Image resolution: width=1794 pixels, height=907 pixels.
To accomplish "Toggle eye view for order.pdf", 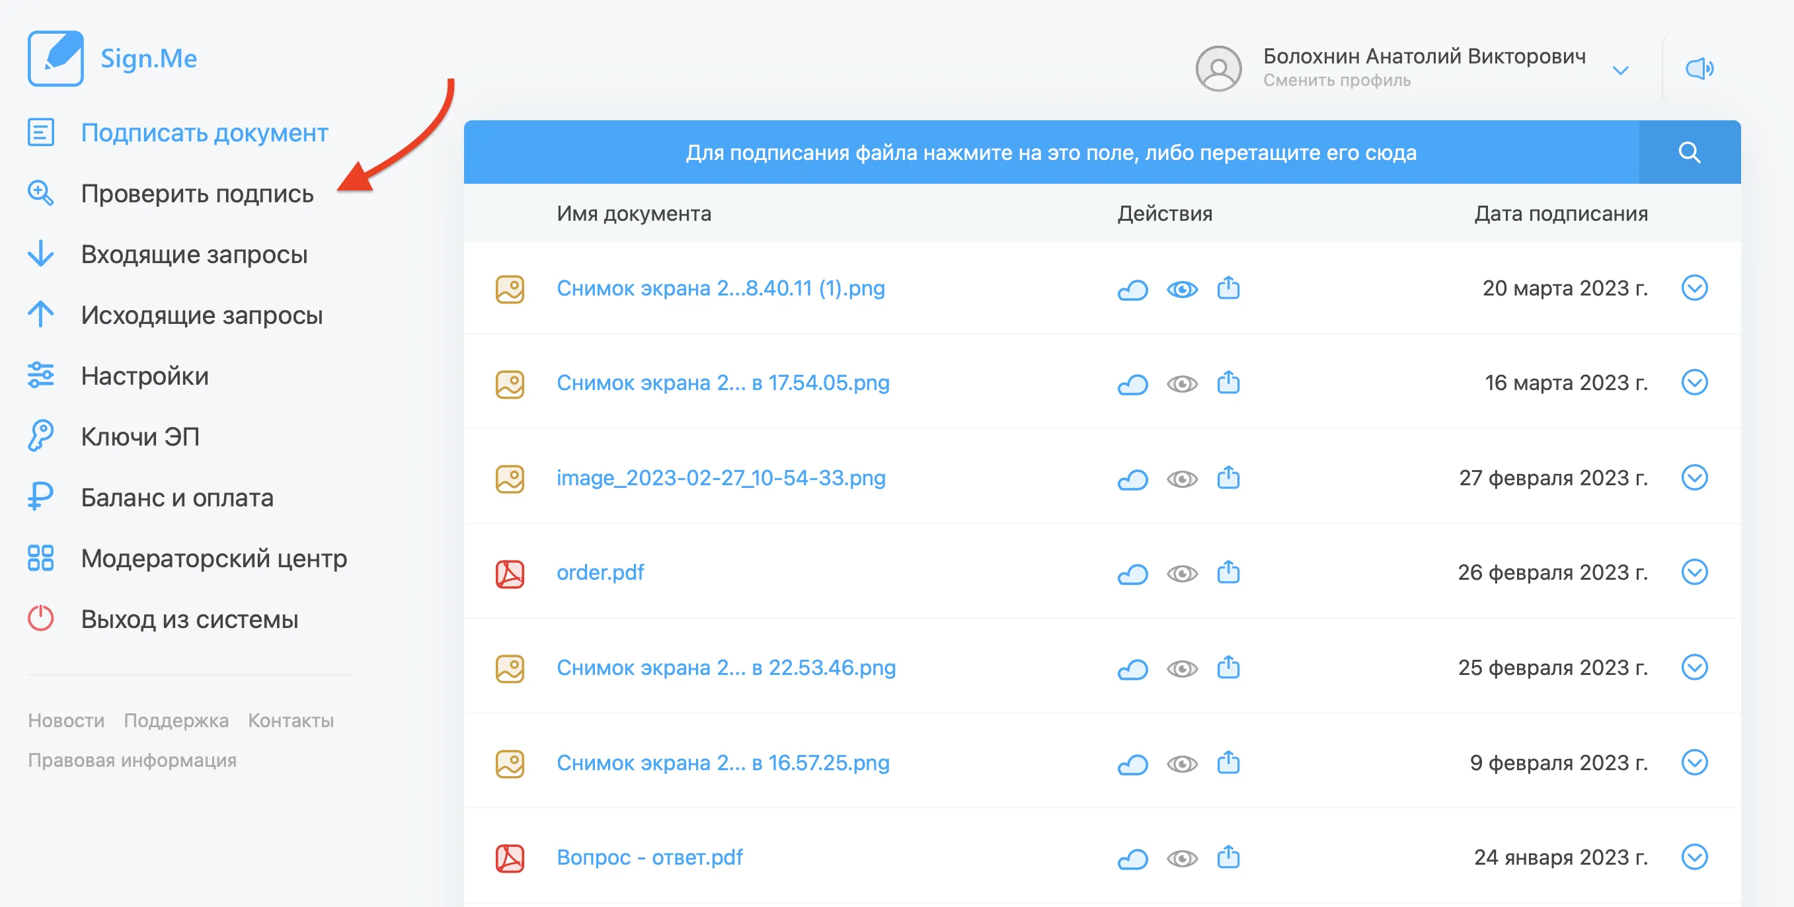I will point(1182,574).
